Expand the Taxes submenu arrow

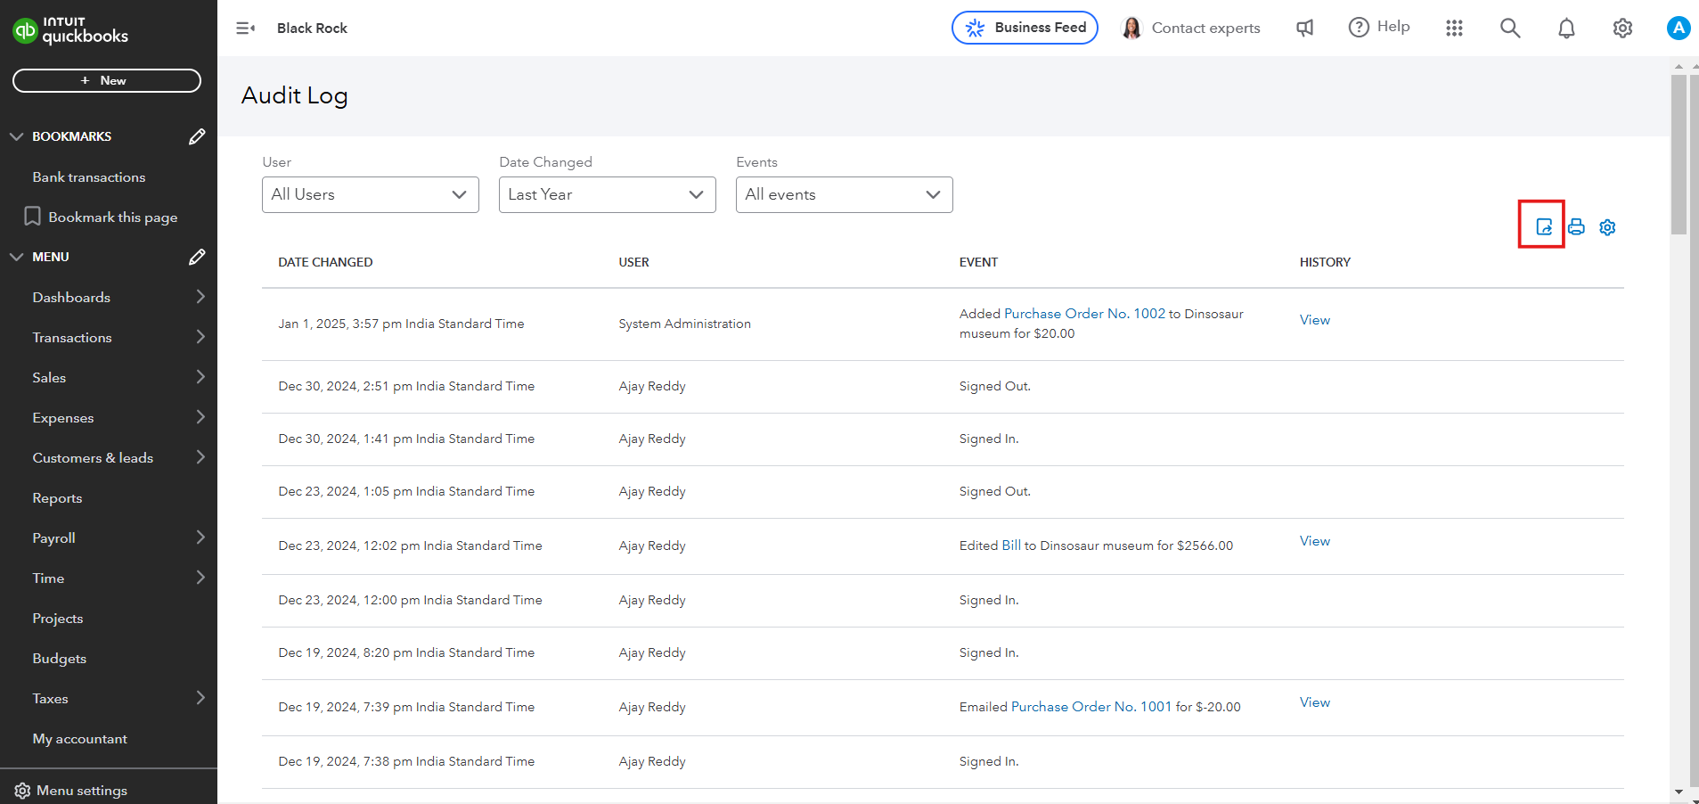tap(200, 698)
